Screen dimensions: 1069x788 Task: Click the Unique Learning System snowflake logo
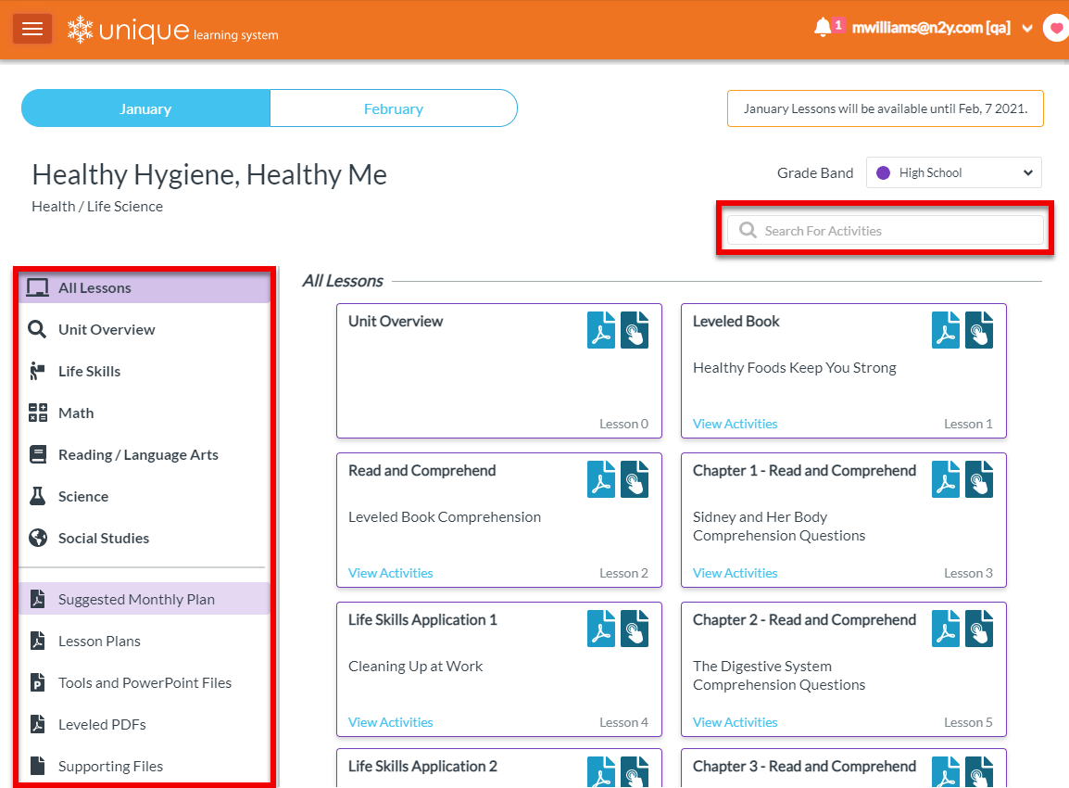click(80, 30)
